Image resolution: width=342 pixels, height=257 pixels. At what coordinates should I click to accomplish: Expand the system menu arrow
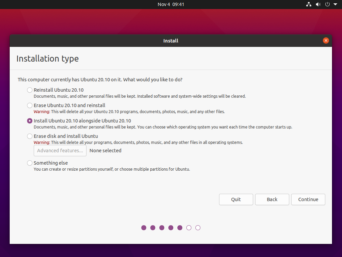pyautogui.click(x=335, y=4)
